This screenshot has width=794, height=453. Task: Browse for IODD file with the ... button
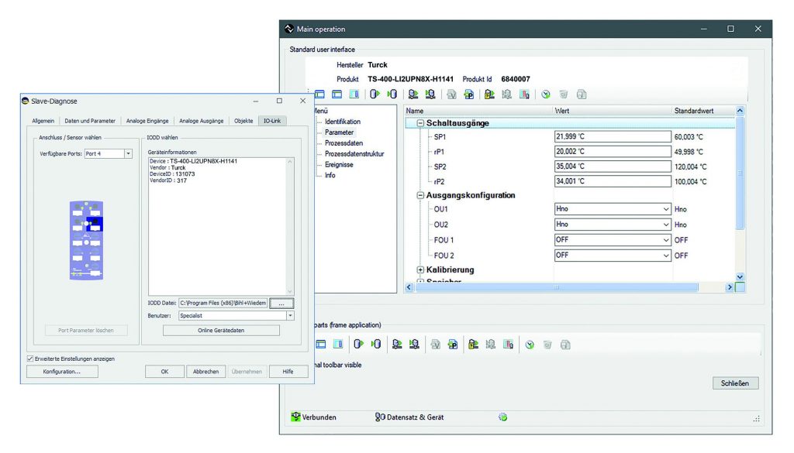281,303
